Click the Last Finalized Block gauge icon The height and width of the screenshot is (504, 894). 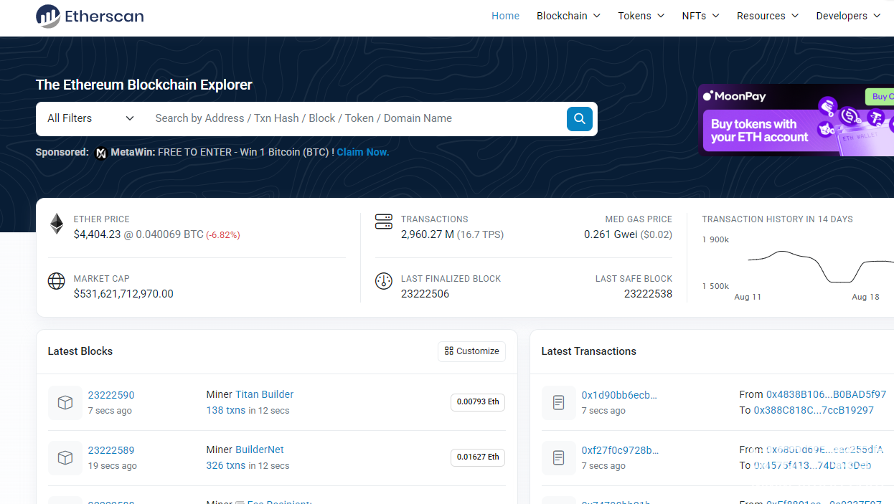pyautogui.click(x=384, y=281)
